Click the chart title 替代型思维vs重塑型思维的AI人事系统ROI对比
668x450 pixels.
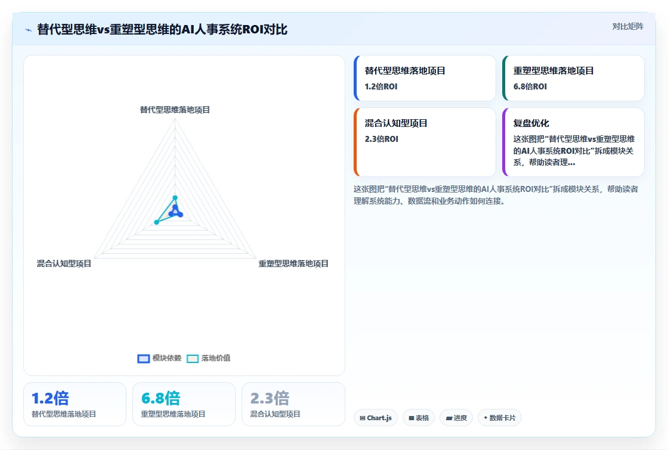click(162, 29)
